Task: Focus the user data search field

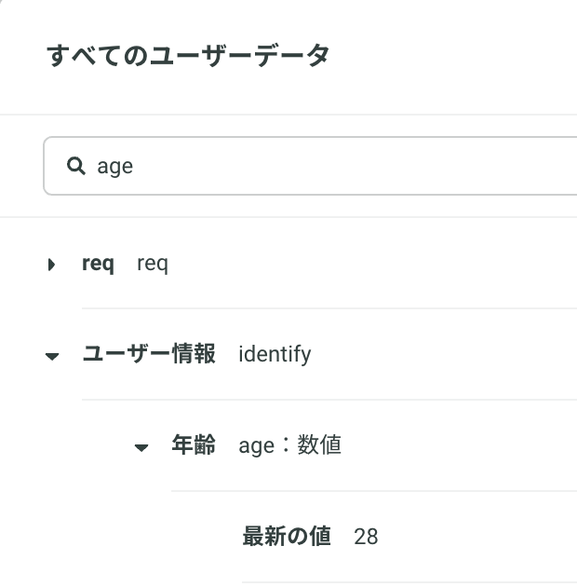Action: pyautogui.click(x=311, y=166)
